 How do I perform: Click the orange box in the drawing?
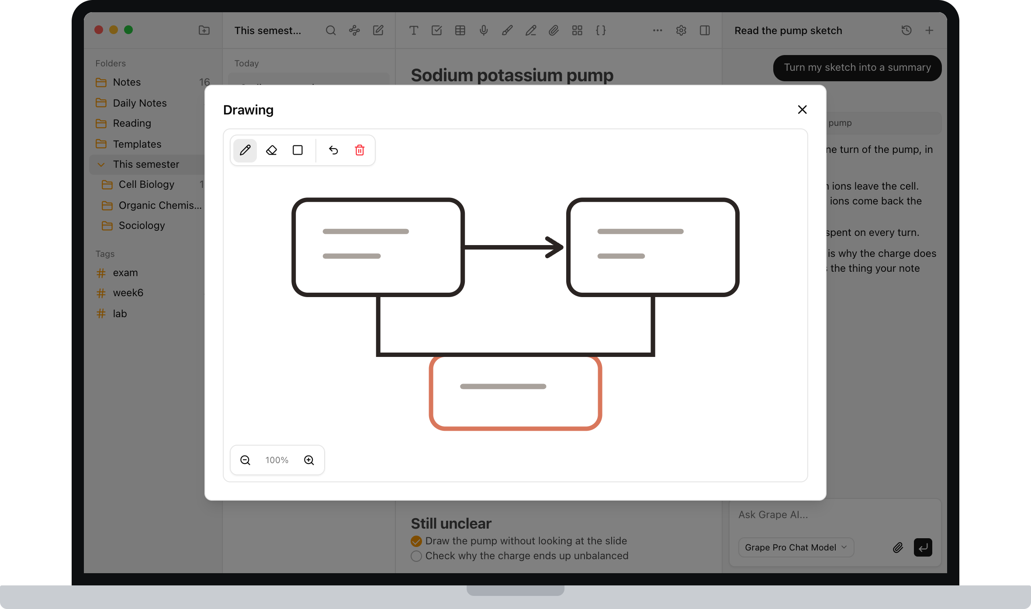515,393
